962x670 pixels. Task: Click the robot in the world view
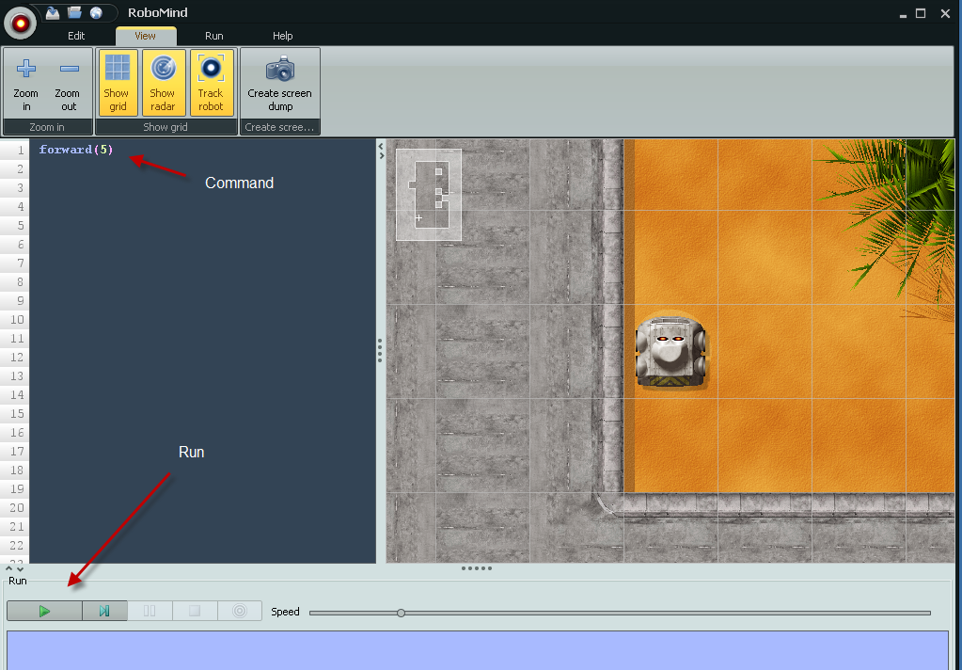[670, 352]
